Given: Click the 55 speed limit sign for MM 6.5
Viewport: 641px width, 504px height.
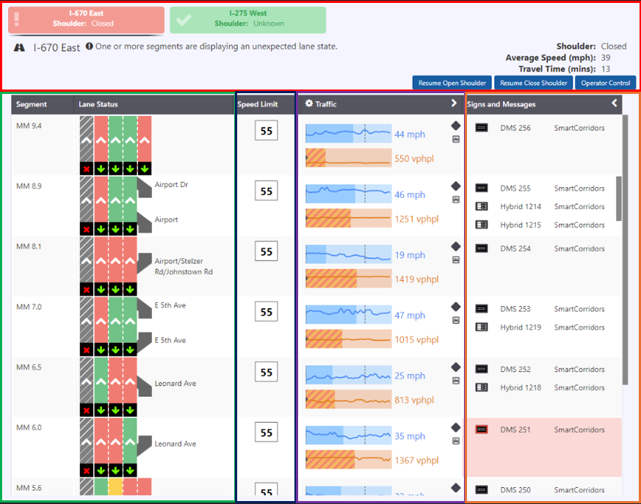Looking at the screenshot, I should pos(266,372).
